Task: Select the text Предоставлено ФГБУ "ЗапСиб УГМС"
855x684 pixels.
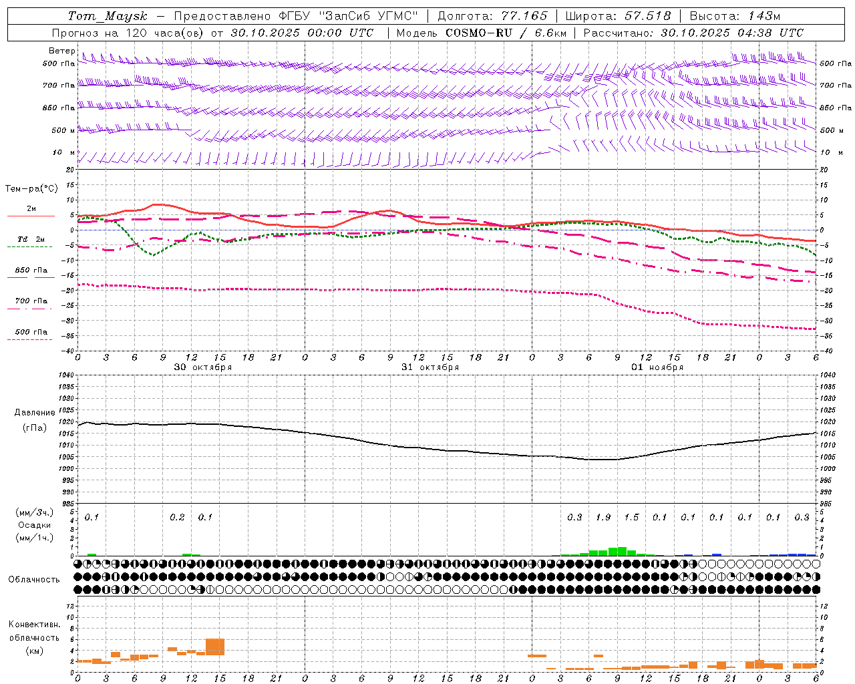Action: [296, 16]
